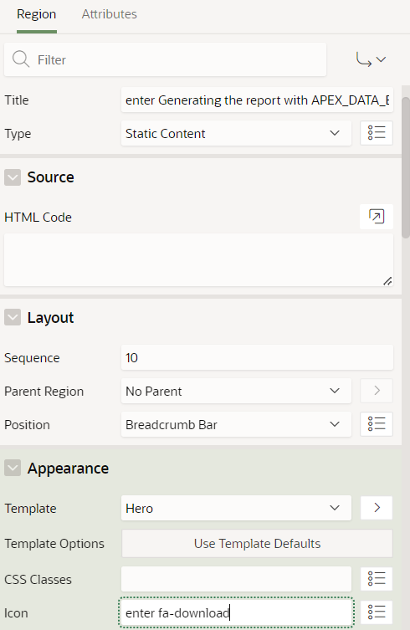
Task: Expand HTML Code in the code editor
Action: click(x=377, y=217)
